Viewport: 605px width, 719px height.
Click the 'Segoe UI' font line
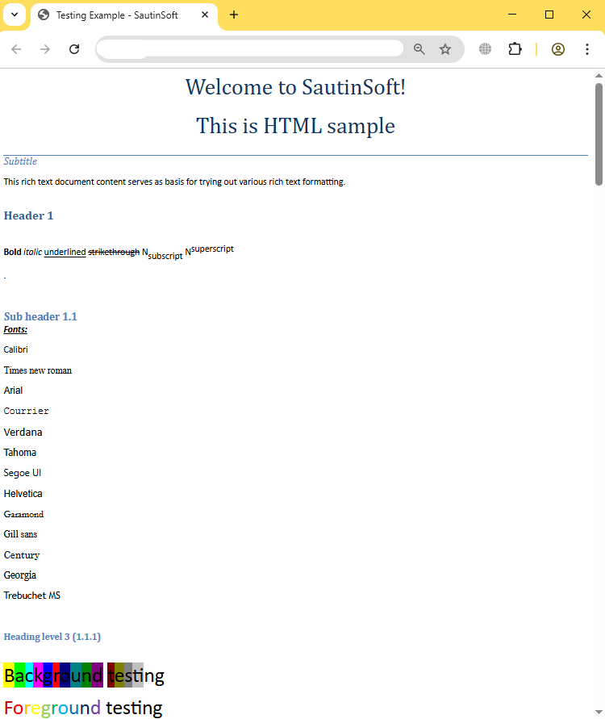pos(23,473)
